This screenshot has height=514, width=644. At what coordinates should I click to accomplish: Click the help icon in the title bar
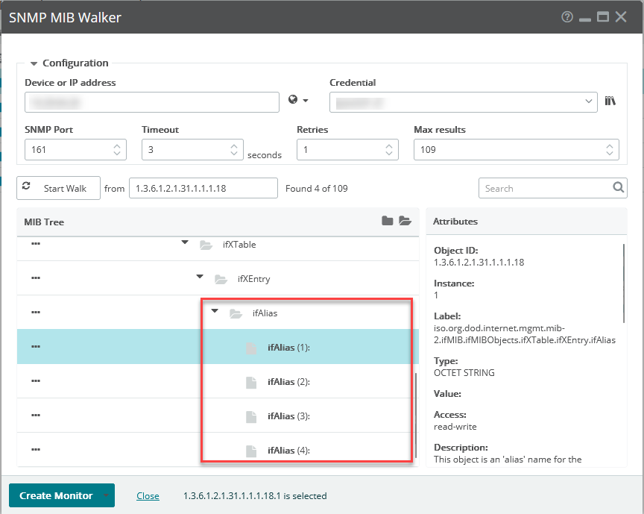tap(566, 17)
